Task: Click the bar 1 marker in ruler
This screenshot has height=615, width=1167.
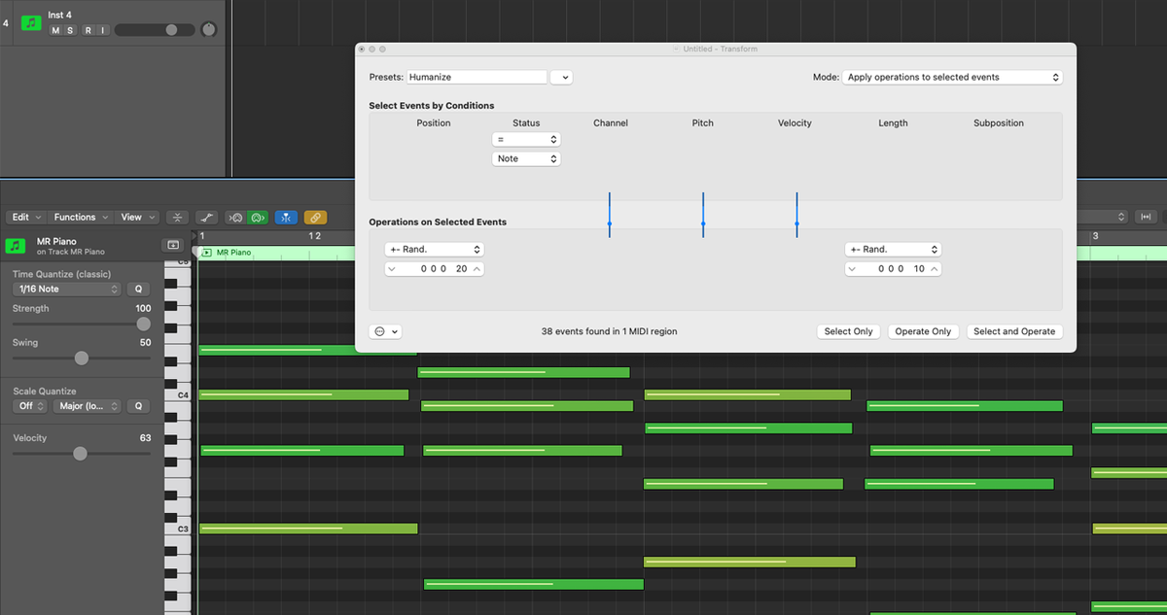Action: [x=202, y=236]
